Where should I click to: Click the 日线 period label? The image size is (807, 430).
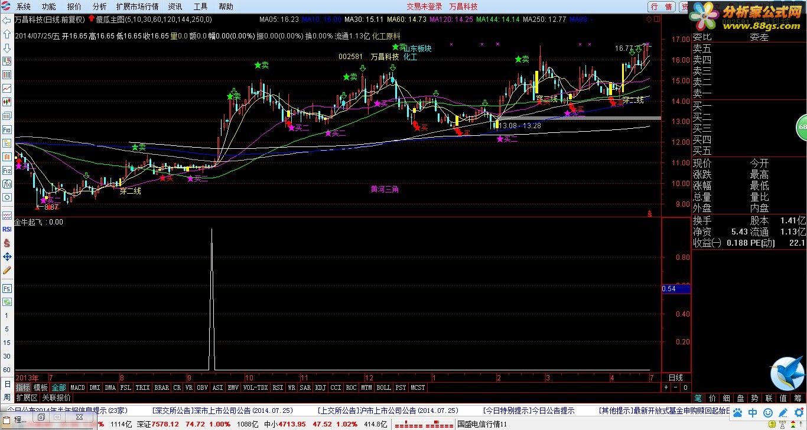(x=675, y=377)
